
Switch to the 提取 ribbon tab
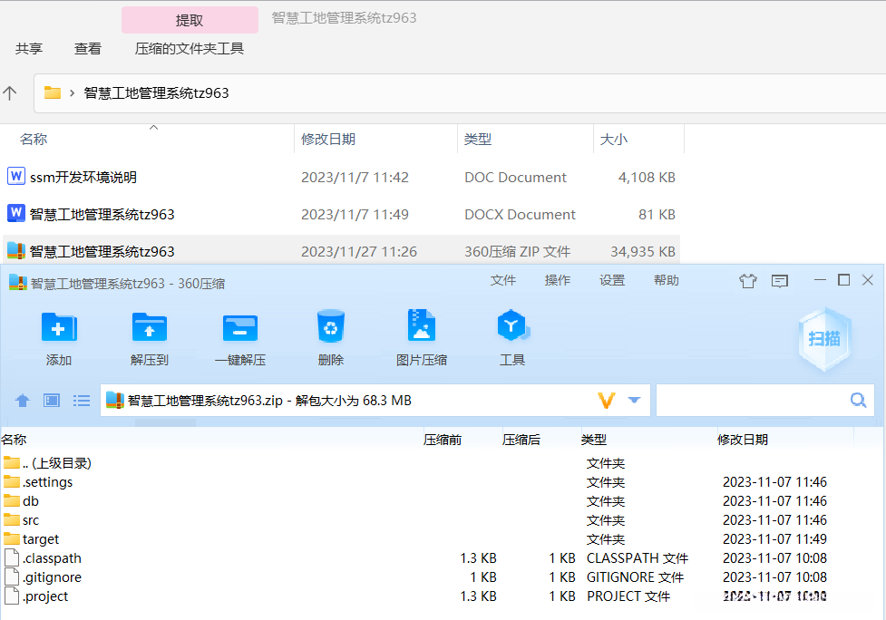(x=190, y=20)
